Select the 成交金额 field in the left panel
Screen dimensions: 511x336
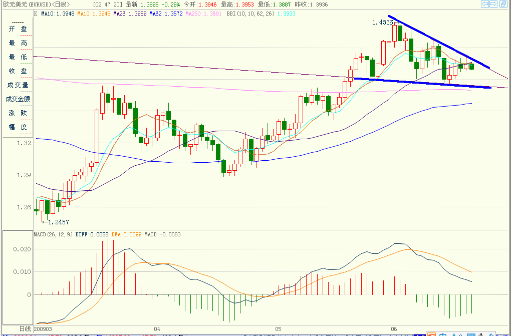18,99
